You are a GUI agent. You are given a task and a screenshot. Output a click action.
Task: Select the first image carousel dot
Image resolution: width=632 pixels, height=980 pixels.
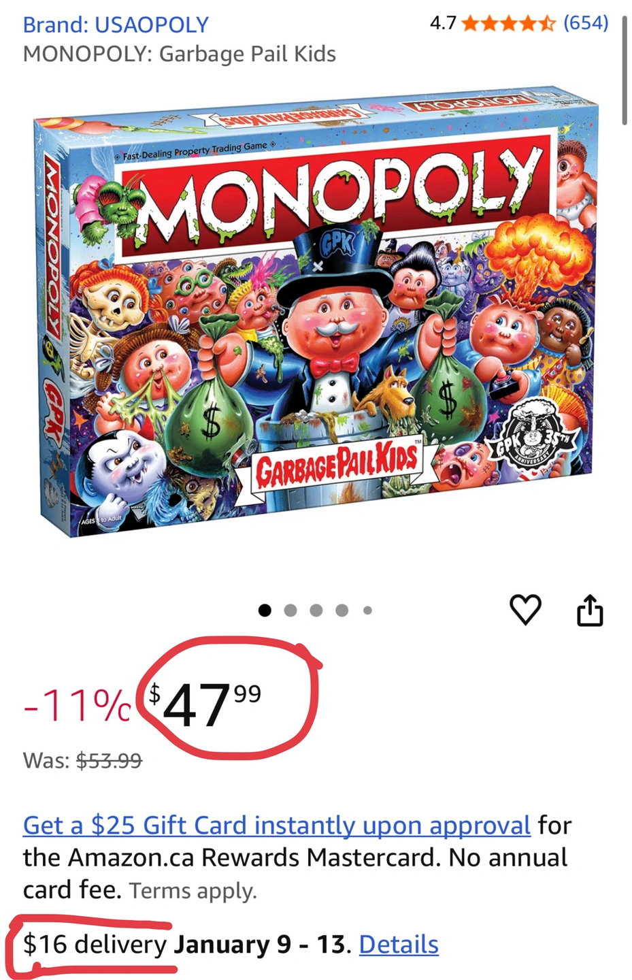(265, 610)
